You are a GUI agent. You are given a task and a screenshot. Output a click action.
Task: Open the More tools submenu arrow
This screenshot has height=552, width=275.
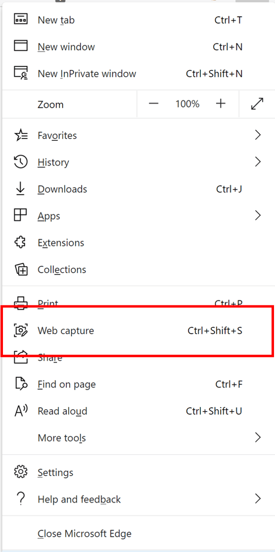(x=258, y=437)
